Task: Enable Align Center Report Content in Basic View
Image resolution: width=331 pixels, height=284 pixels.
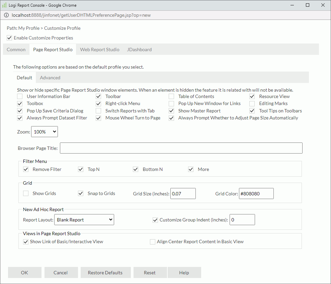Action: pyautogui.click(x=153, y=242)
